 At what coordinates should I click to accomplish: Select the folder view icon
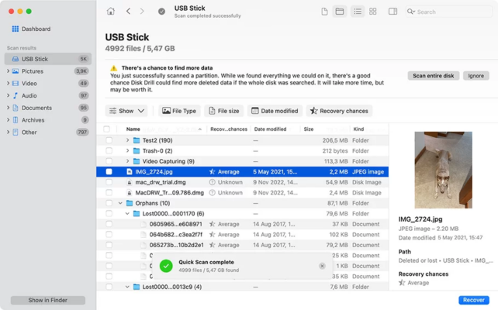[339, 12]
